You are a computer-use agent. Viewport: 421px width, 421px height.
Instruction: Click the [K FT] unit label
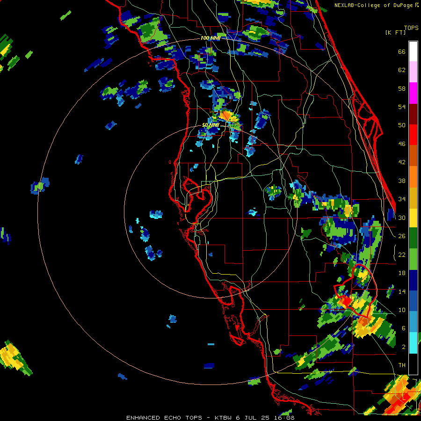point(395,32)
